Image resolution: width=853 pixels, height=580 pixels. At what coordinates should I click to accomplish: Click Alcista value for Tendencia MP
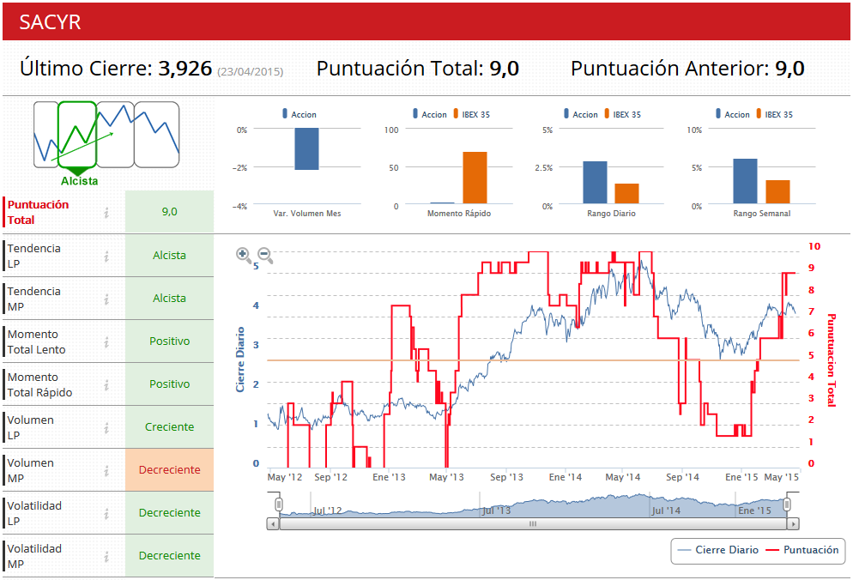tap(170, 299)
